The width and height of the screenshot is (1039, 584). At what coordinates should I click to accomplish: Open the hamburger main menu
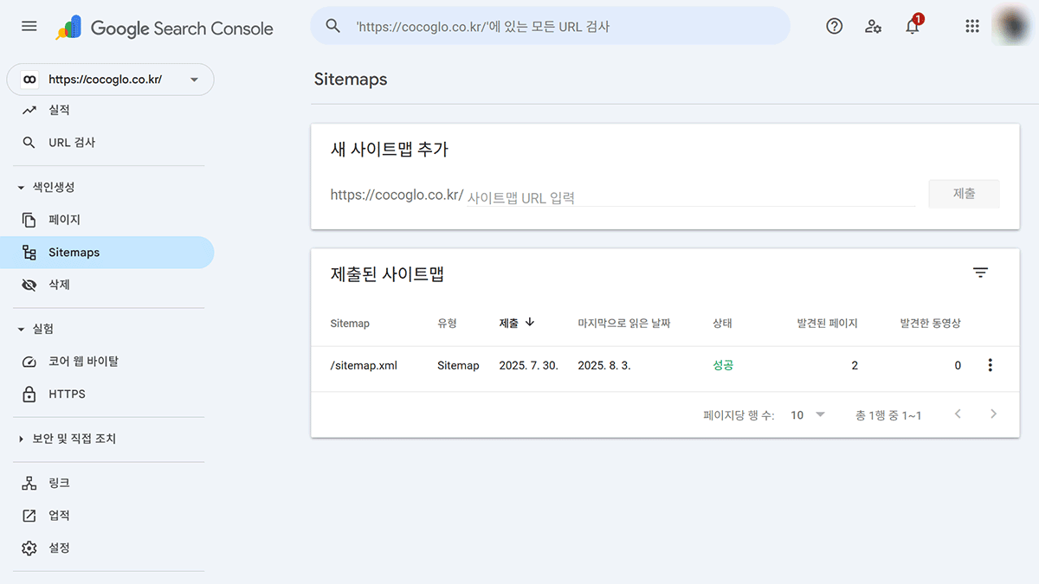coord(29,26)
